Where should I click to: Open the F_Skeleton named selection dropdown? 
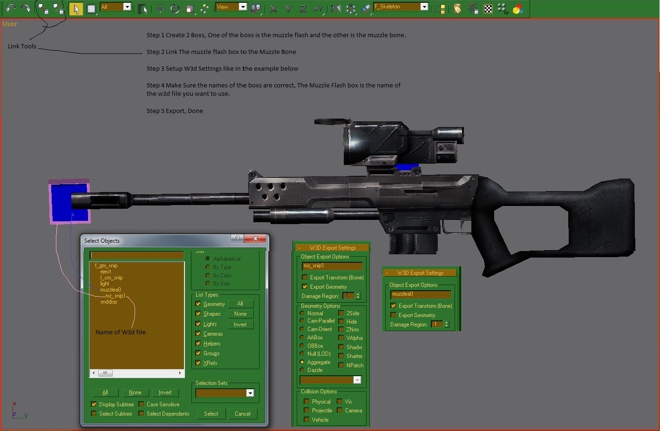click(x=424, y=7)
